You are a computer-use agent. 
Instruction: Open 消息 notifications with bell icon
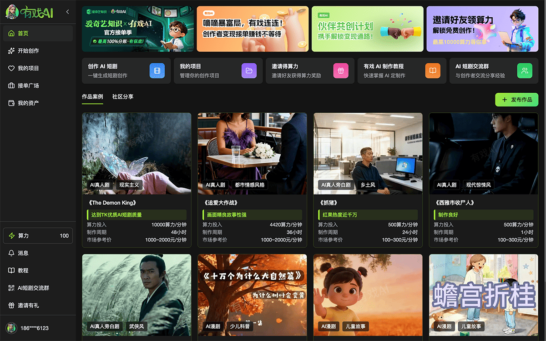pos(23,253)
